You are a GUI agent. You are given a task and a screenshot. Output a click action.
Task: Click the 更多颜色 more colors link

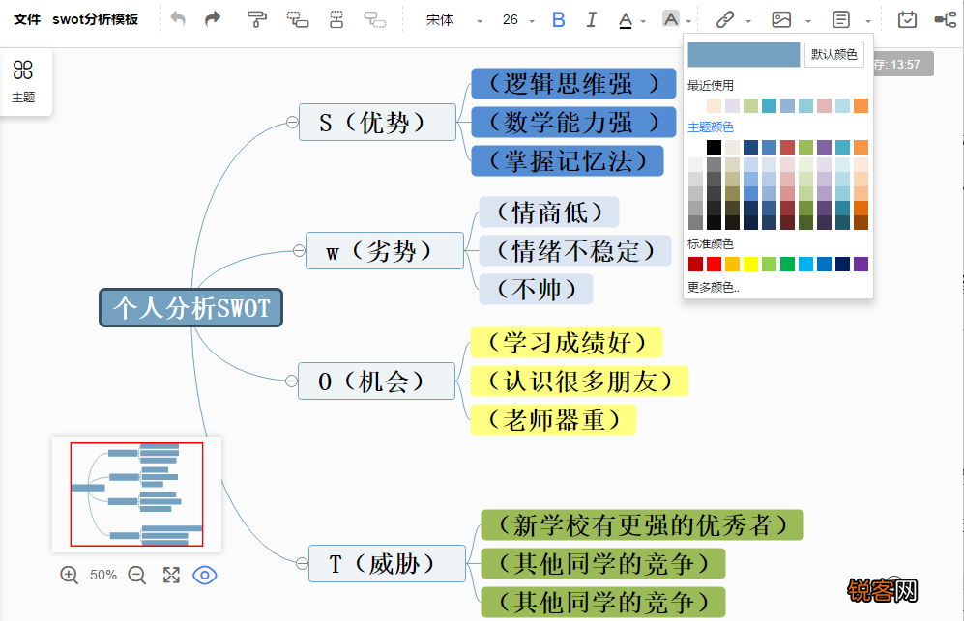[x=714, y=288]
